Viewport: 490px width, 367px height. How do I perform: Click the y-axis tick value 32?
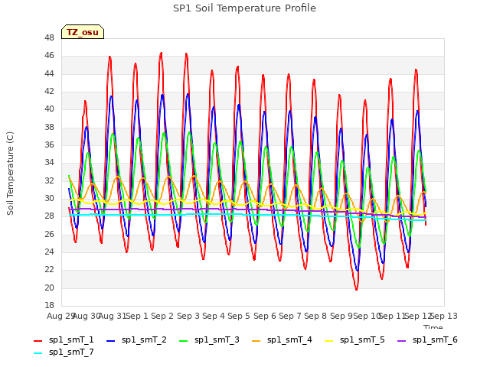[x=49, y=180]
